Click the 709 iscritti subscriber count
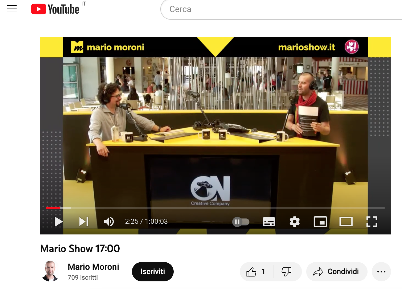The width and height of the screenshot is (402, 289). pyautogui.click(x=83, y=277)
